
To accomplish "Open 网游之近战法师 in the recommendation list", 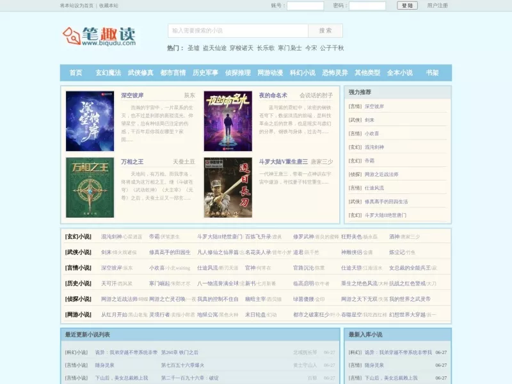I will 381,174.
